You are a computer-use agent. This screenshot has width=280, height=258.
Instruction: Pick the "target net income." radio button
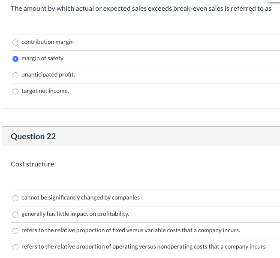tap(15, 91)
